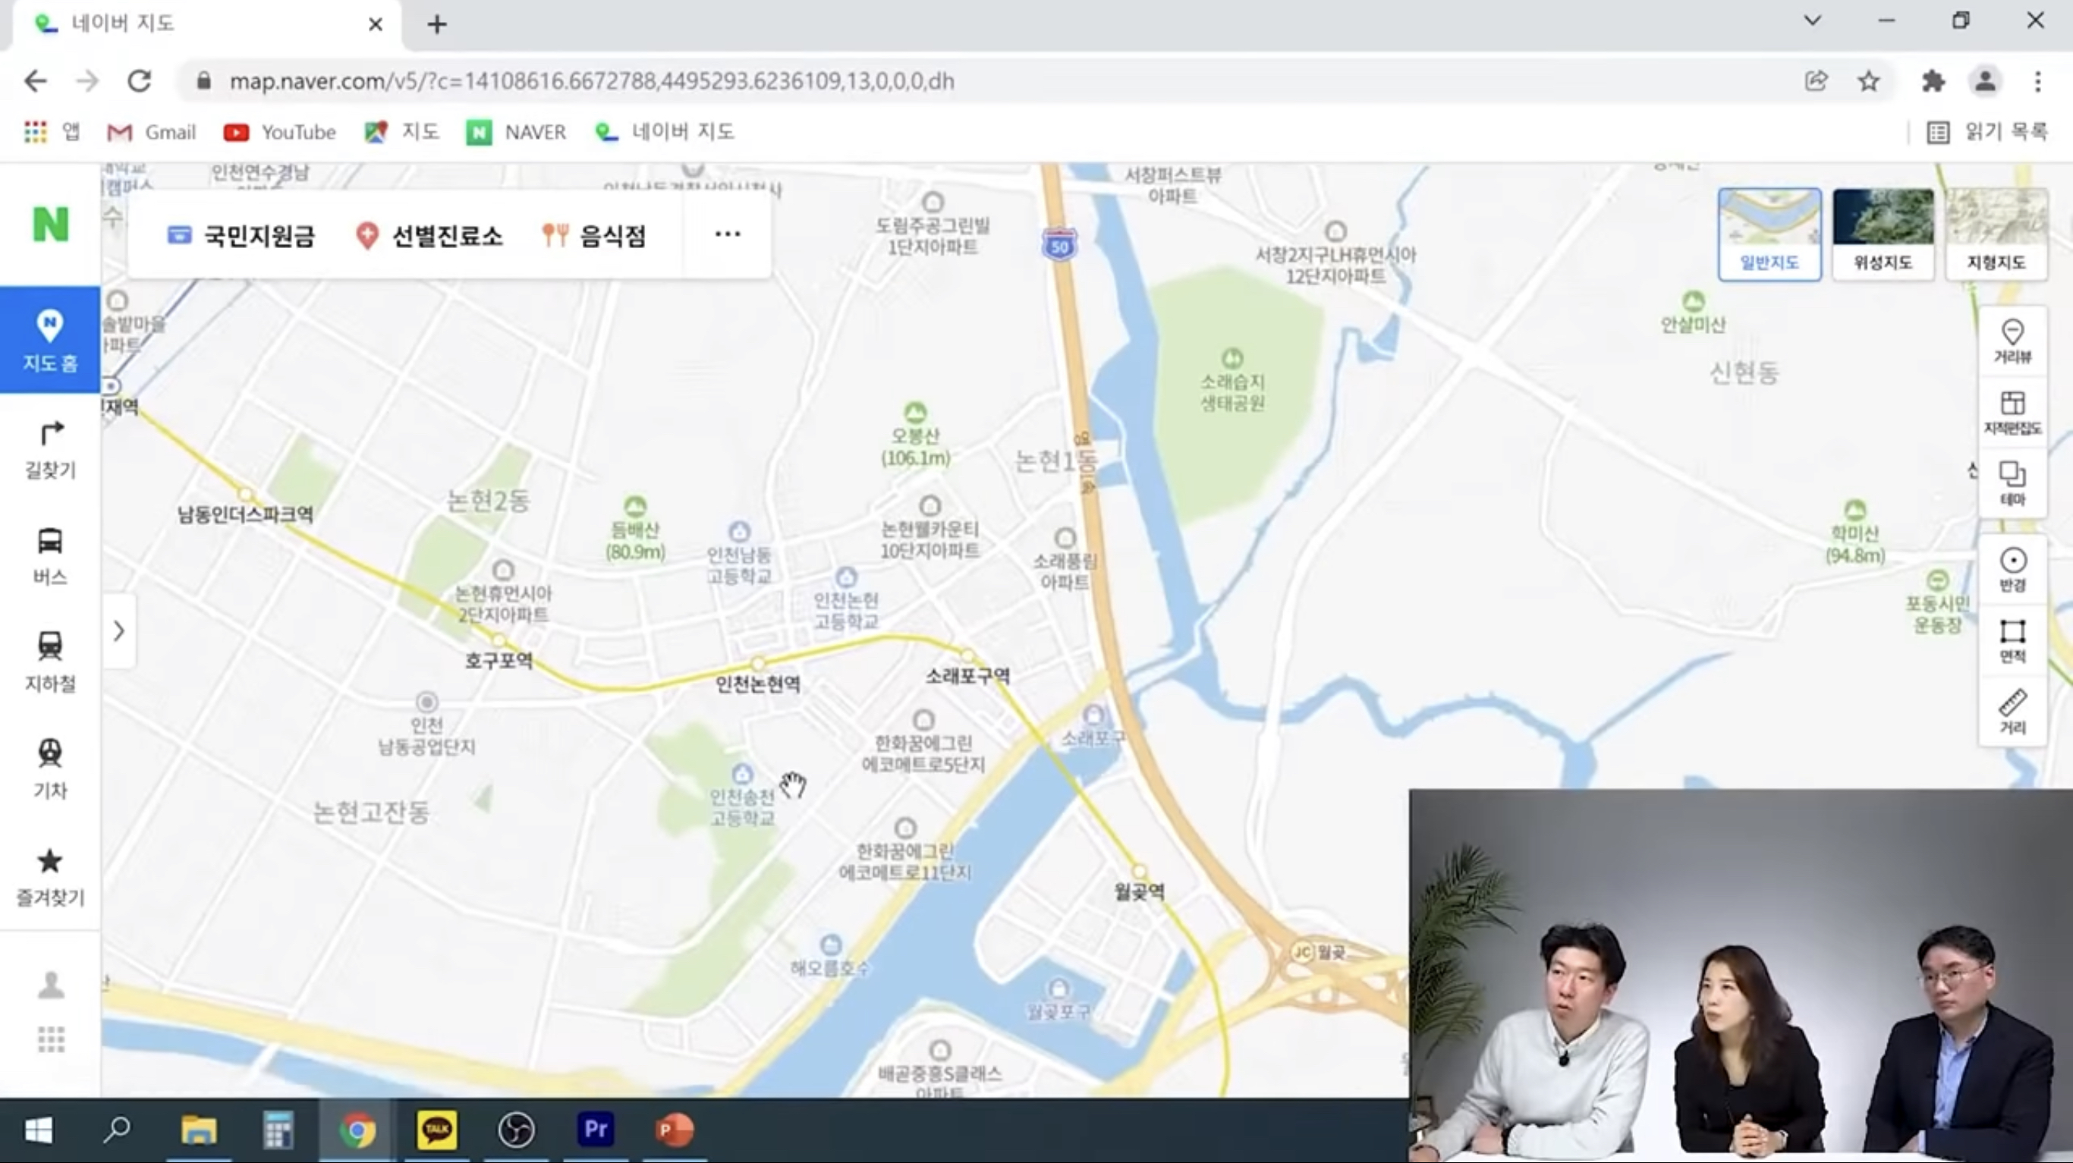2073x1163 pixels.
Task: Open the tab search dropdown arrow
Action: pos(1812,21)
